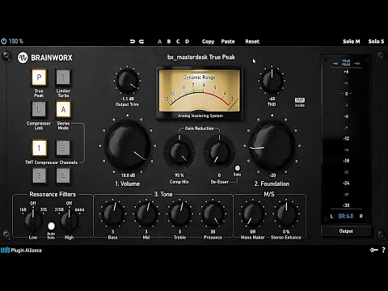Click the Dynamic Range VU meter
The width and height of the screenshot is (388, 291).
pyautogui.click(x=200, y=92)
